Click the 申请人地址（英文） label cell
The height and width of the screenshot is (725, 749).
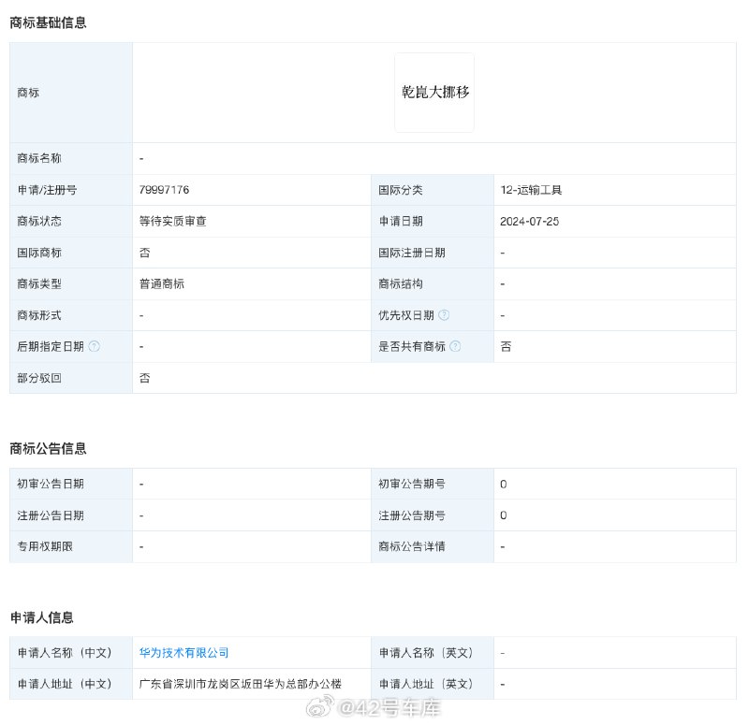[x=433, y=684]
